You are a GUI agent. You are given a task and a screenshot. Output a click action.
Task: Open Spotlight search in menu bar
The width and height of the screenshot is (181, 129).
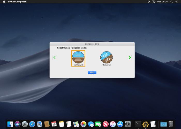click(x=171, y=2)
